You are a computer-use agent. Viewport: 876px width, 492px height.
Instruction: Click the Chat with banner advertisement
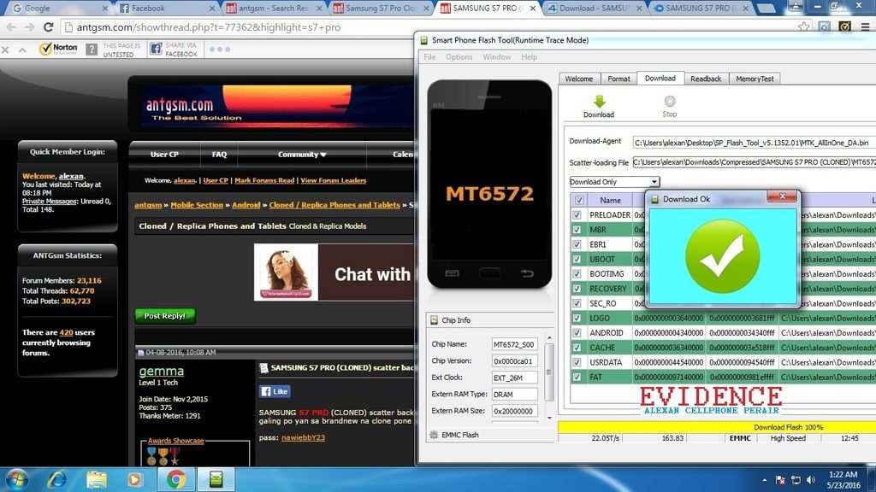[x=334, y=272]
